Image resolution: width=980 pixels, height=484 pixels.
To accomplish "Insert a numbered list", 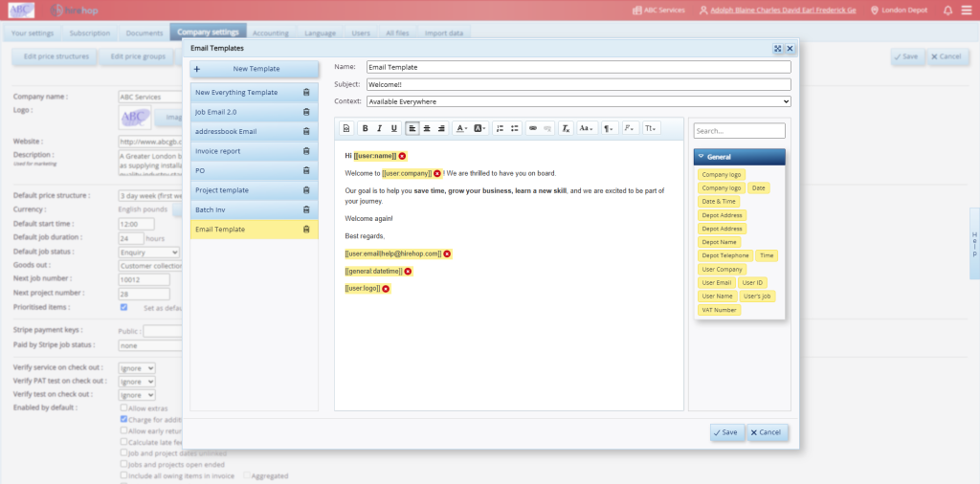I will coord(500,128).
